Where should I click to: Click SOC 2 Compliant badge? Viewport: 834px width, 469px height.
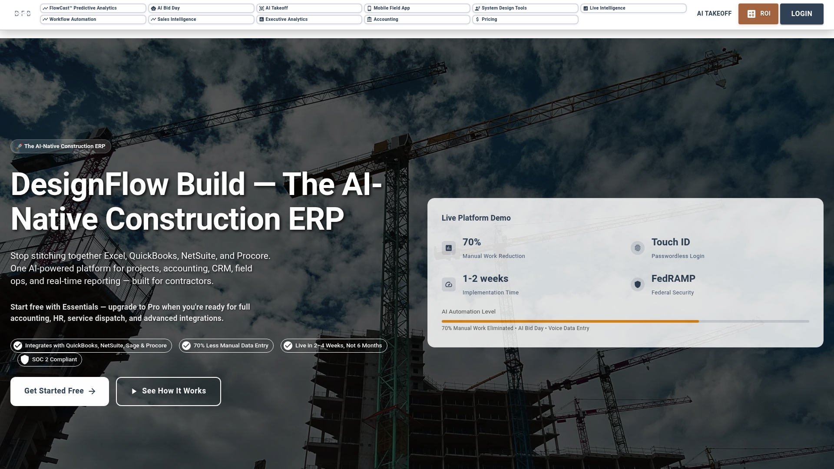[x=50, y=360]
